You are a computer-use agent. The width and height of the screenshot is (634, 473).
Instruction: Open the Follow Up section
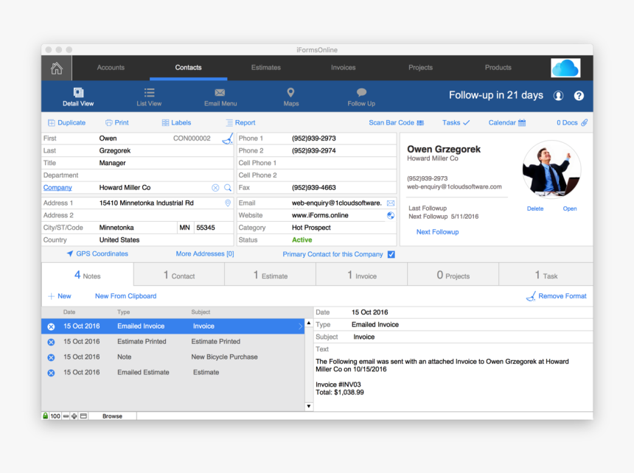361,97
